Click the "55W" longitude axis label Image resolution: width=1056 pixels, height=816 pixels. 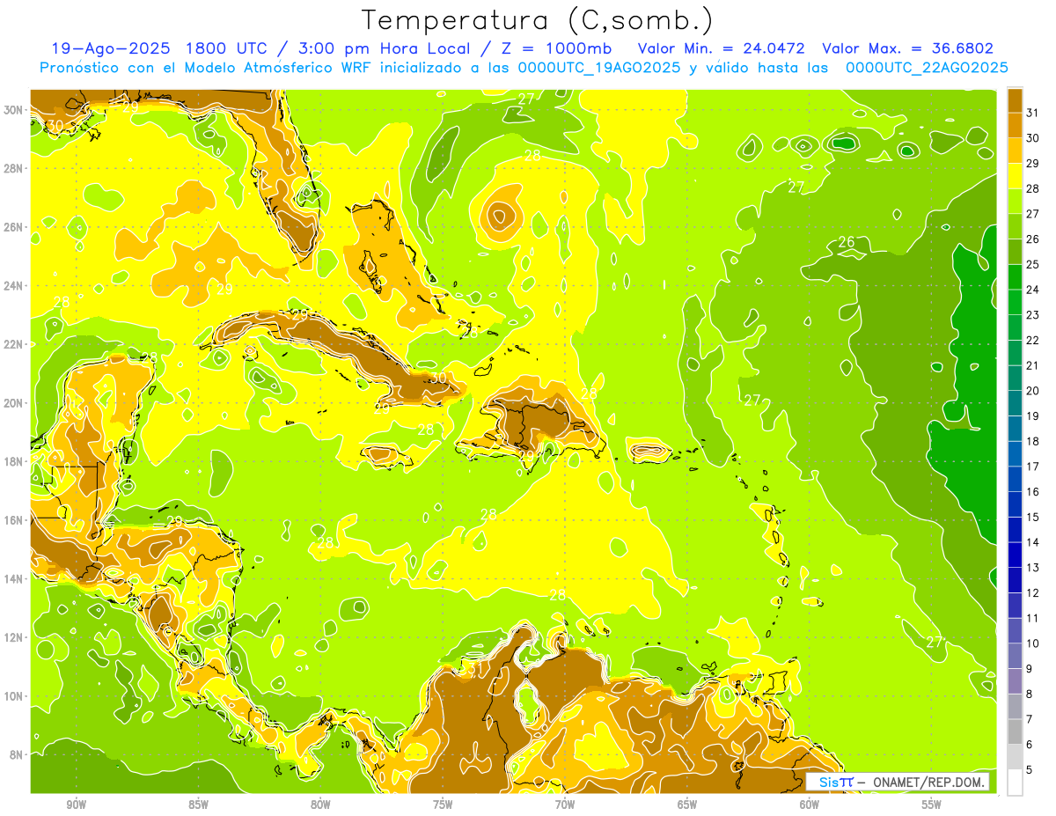(x=932, y=805)
